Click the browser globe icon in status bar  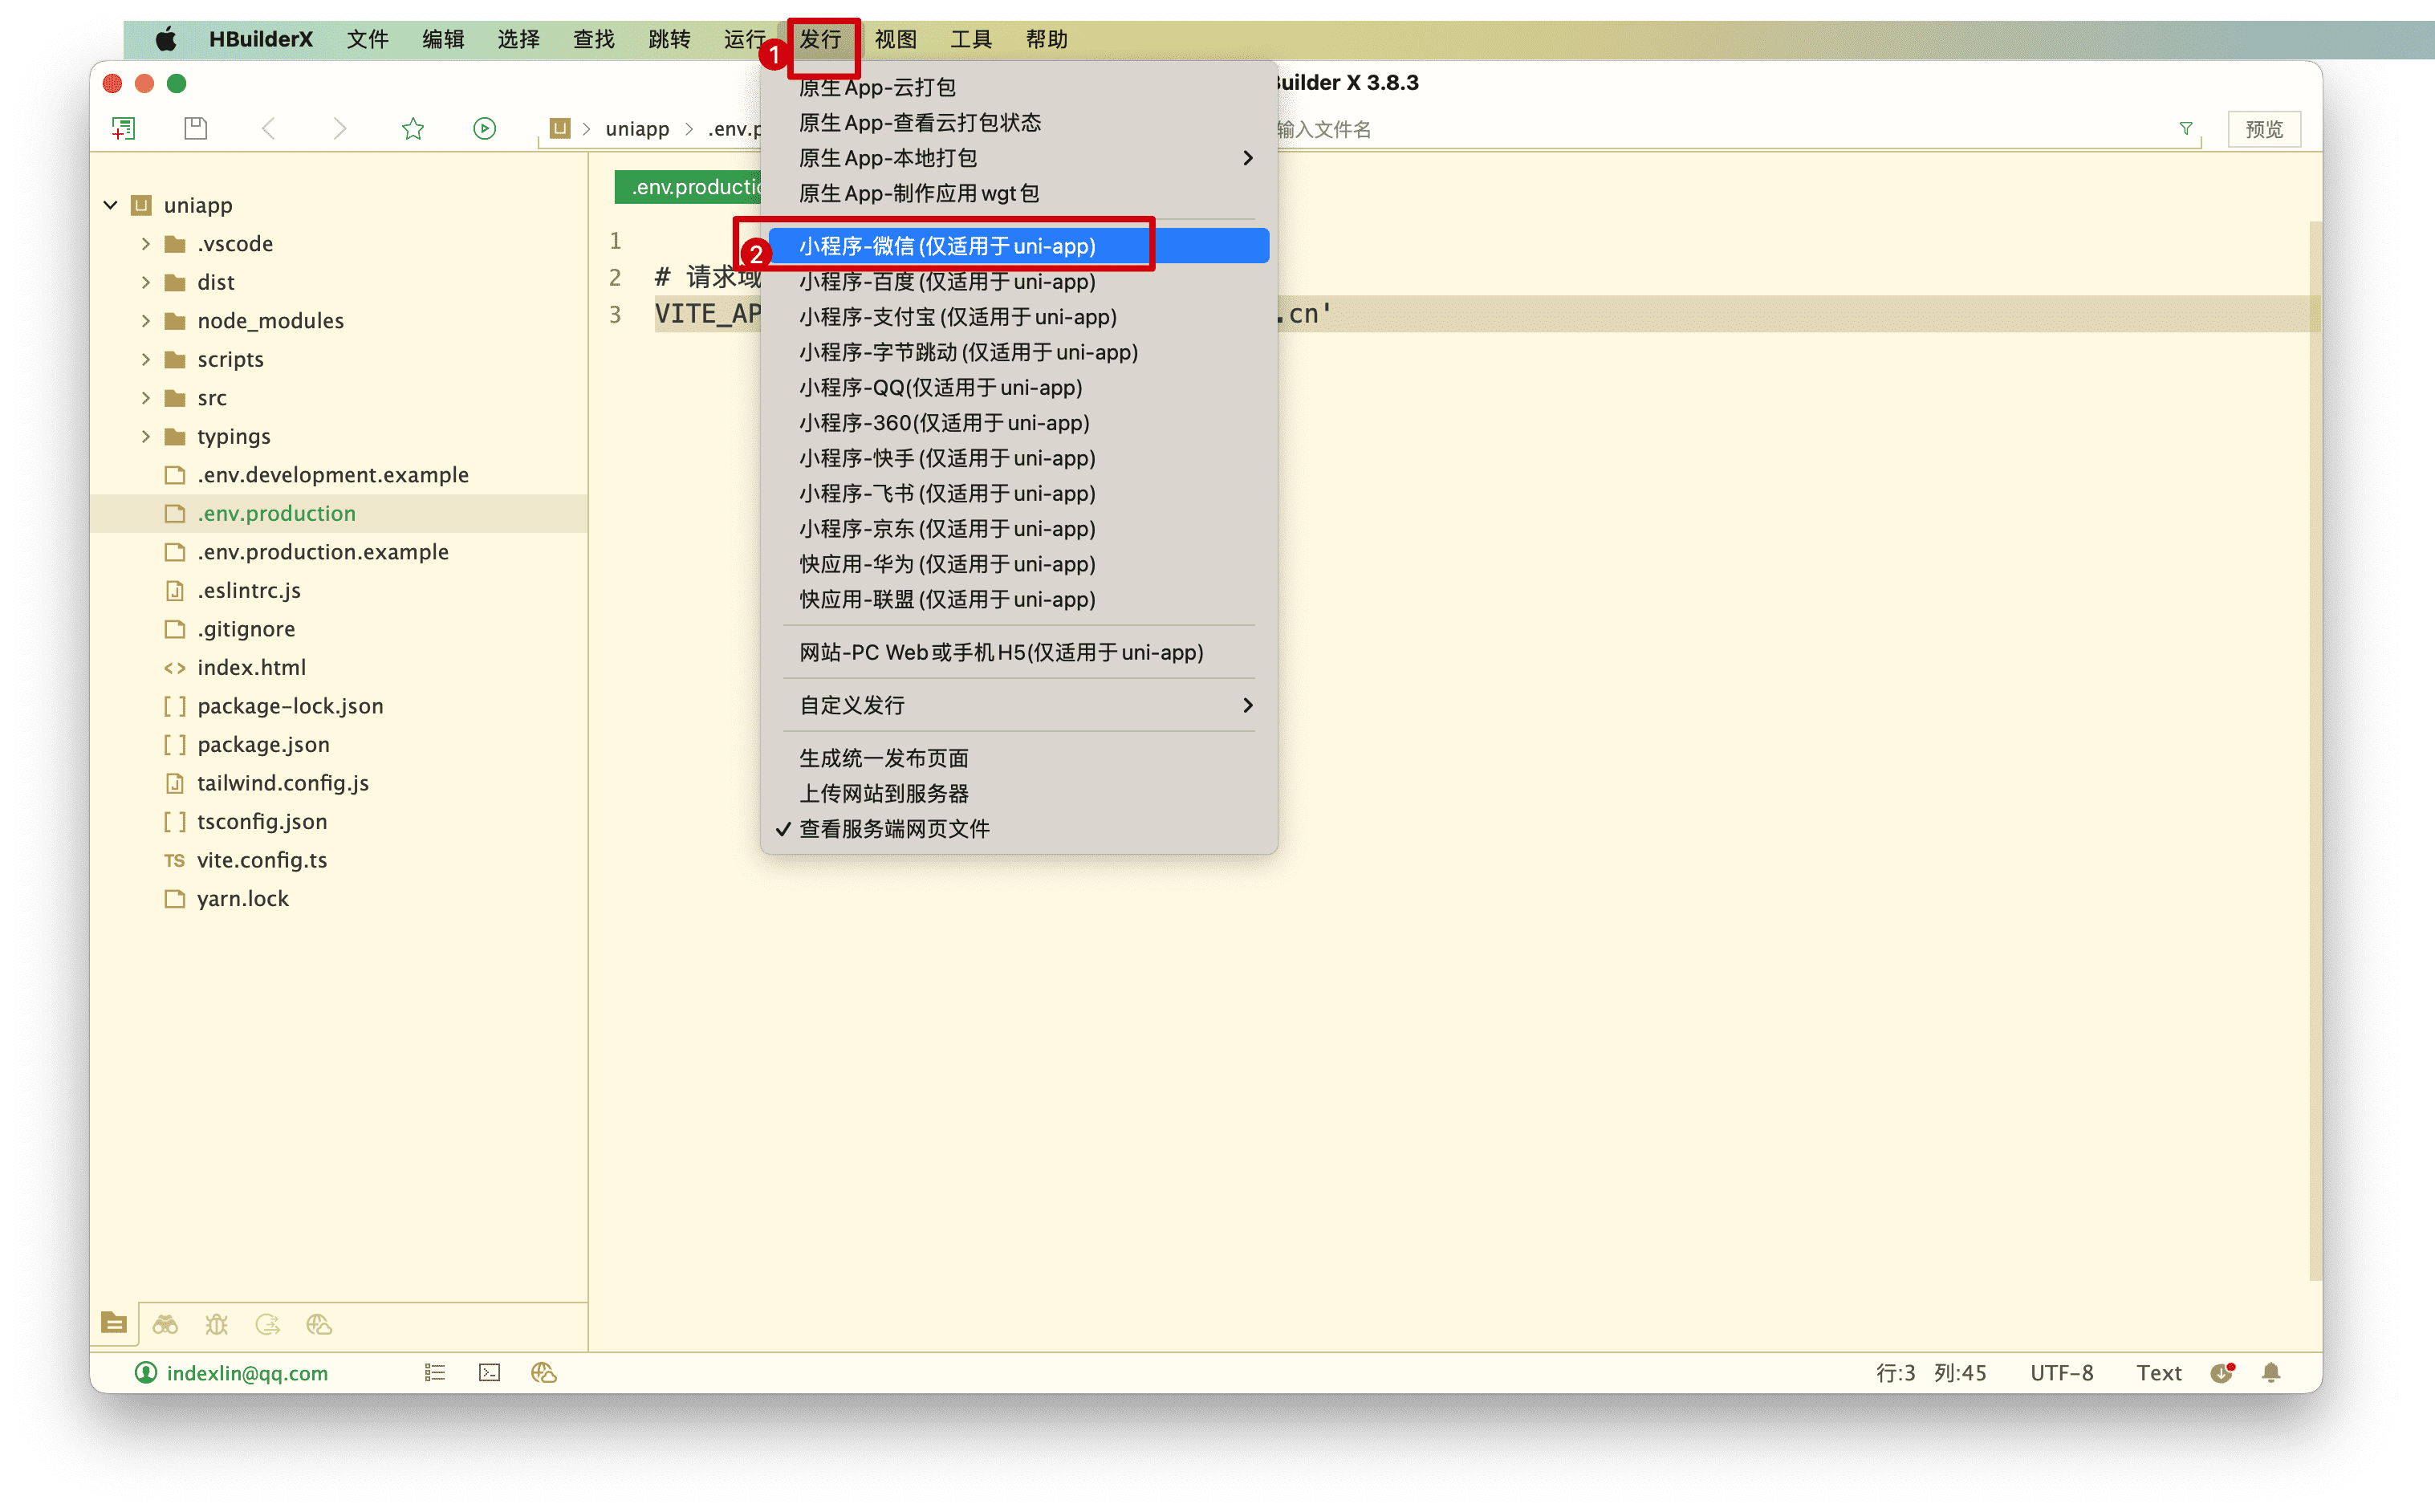(x=544, y=1372)
